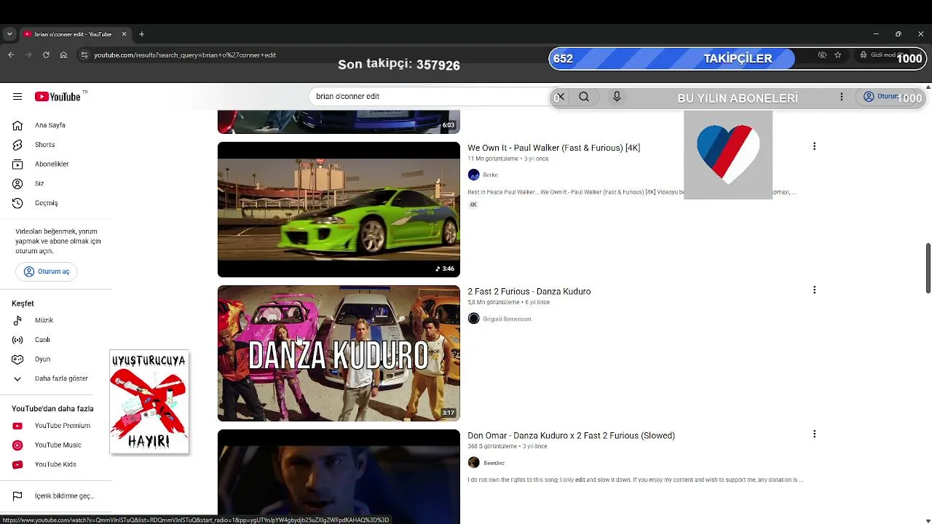Image resolution: width=932 pixels, height=524 pixels.
Task: Click the 4K badge under We Own It
Action: point(473,205)
